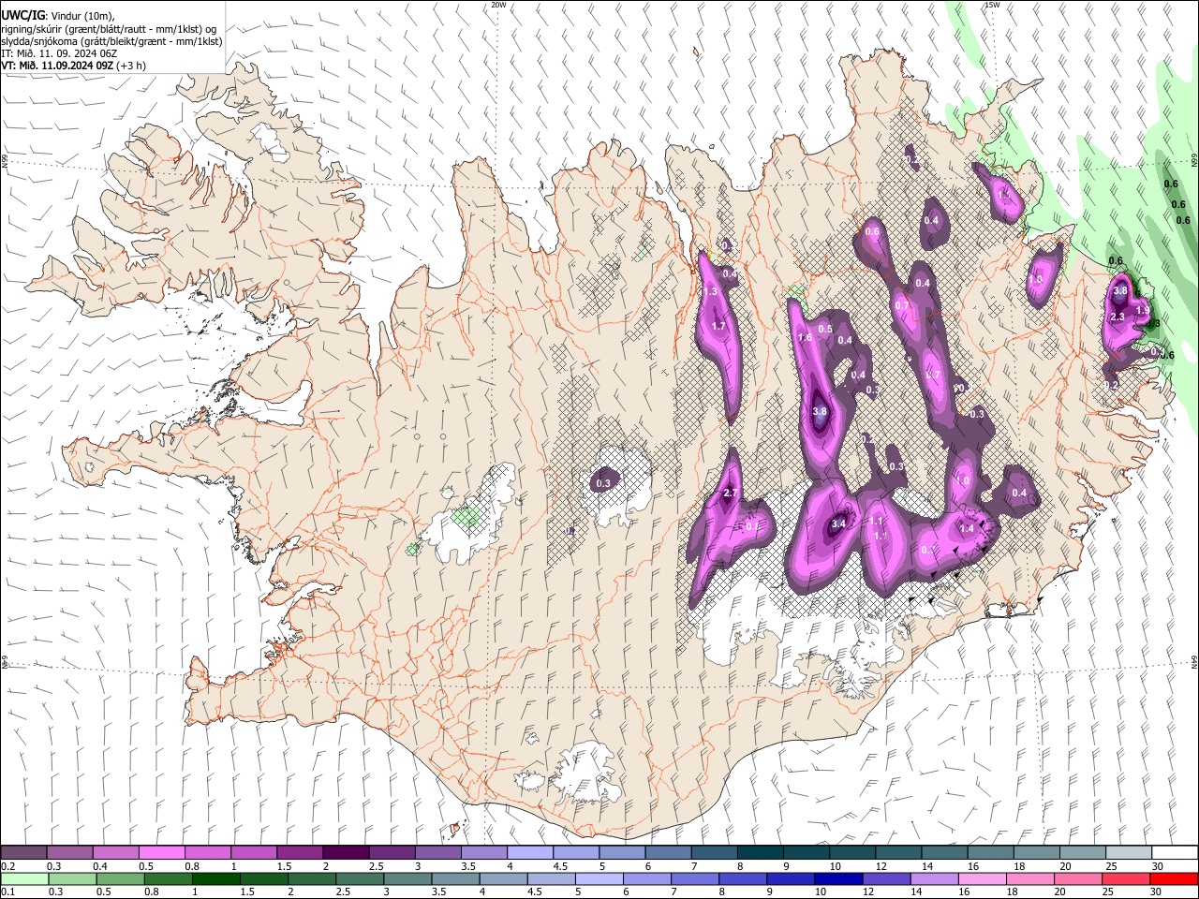
Task: Click the '15W' longitude label
Action: pos(991,5)
